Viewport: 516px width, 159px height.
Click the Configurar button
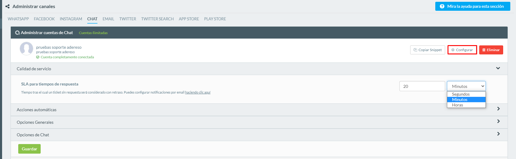[x=462, y=50]
